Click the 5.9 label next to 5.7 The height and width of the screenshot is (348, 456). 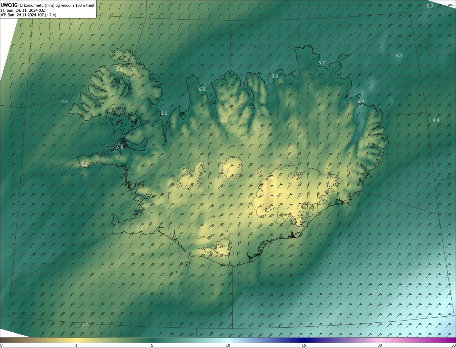click(x=275, y=76)
